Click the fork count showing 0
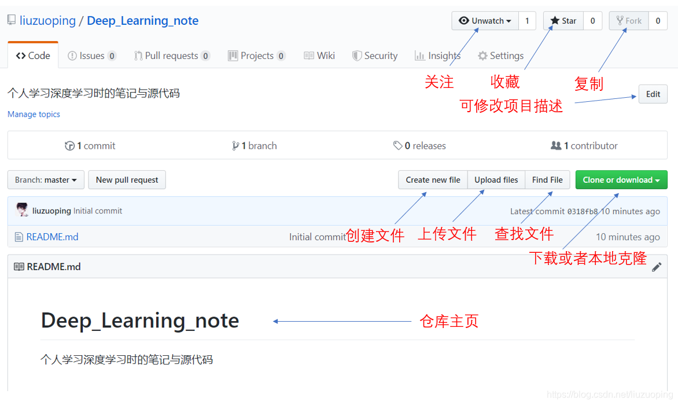 click(658, 21)
